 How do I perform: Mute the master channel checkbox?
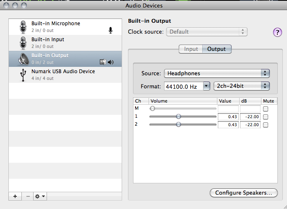click(x=265, y=108)
